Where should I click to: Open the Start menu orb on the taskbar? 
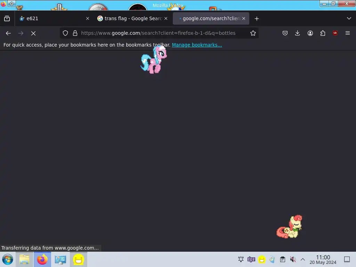pos(8,259)
